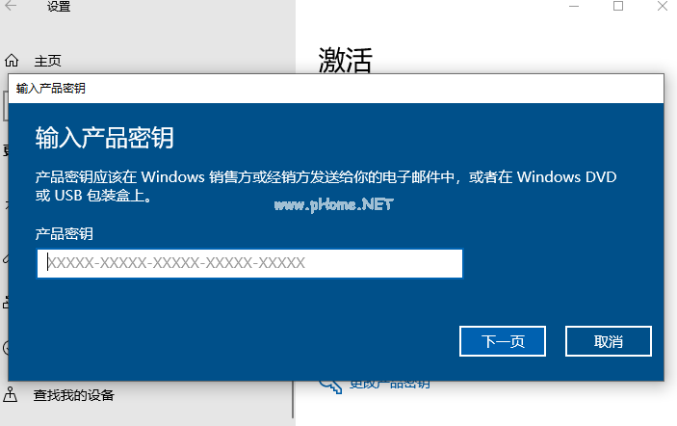Focus the product key input field
This screenshot has height=426, width=677.
pyautogui.click(x=249, y=263)
